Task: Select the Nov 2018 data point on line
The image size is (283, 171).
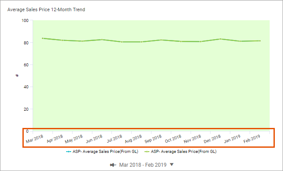Action: (x=201, y=42)
